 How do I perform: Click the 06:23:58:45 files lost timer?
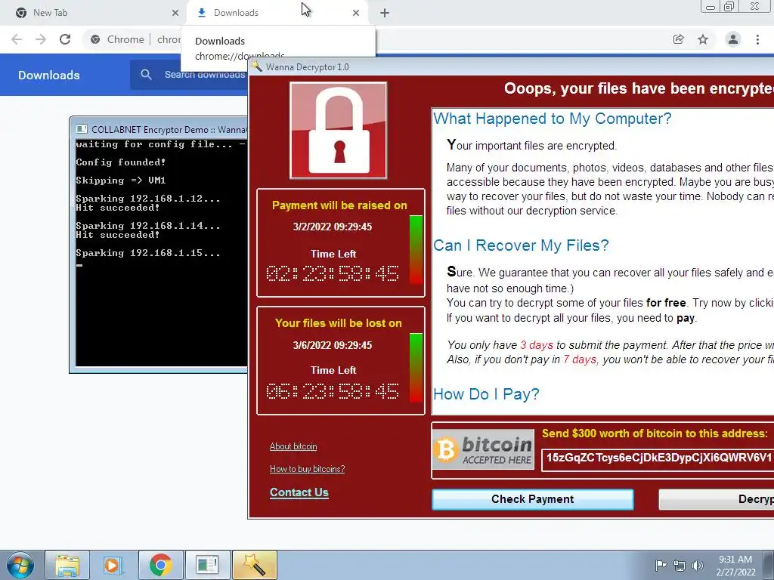click(x=333, y=392)
